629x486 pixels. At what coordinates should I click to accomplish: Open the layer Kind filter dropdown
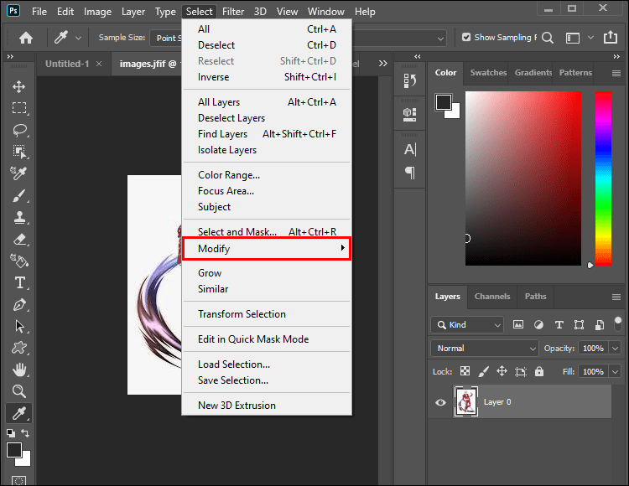click(468, 324)
